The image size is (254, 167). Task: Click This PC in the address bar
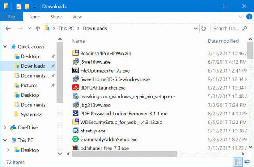(66, 29)
